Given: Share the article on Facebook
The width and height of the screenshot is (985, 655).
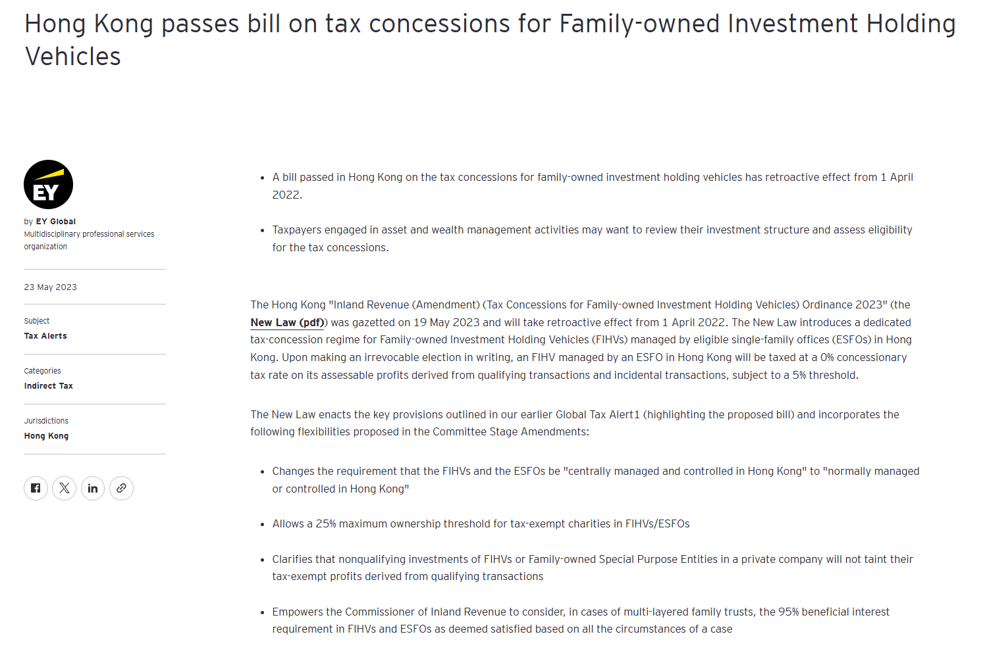Looking at the screenshot, I should [x=36, y=488].
